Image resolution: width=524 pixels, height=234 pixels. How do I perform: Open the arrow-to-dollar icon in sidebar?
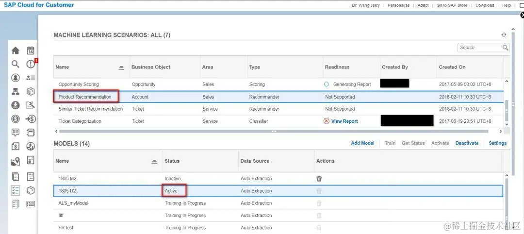coord(31,118)
